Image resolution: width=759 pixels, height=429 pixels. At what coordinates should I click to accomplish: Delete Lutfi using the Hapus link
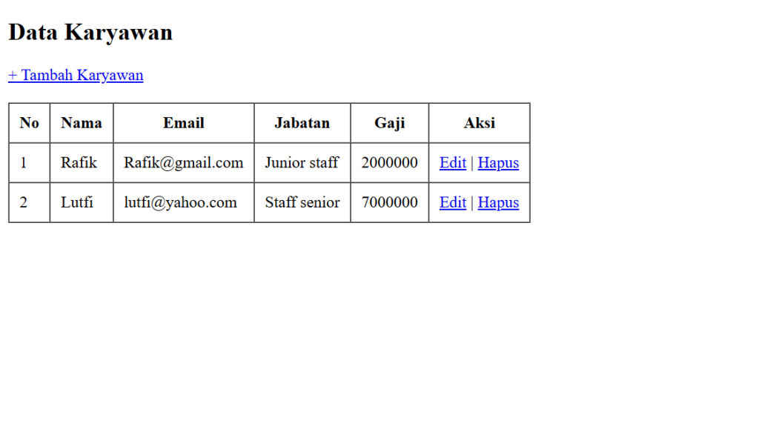point(498,202)
